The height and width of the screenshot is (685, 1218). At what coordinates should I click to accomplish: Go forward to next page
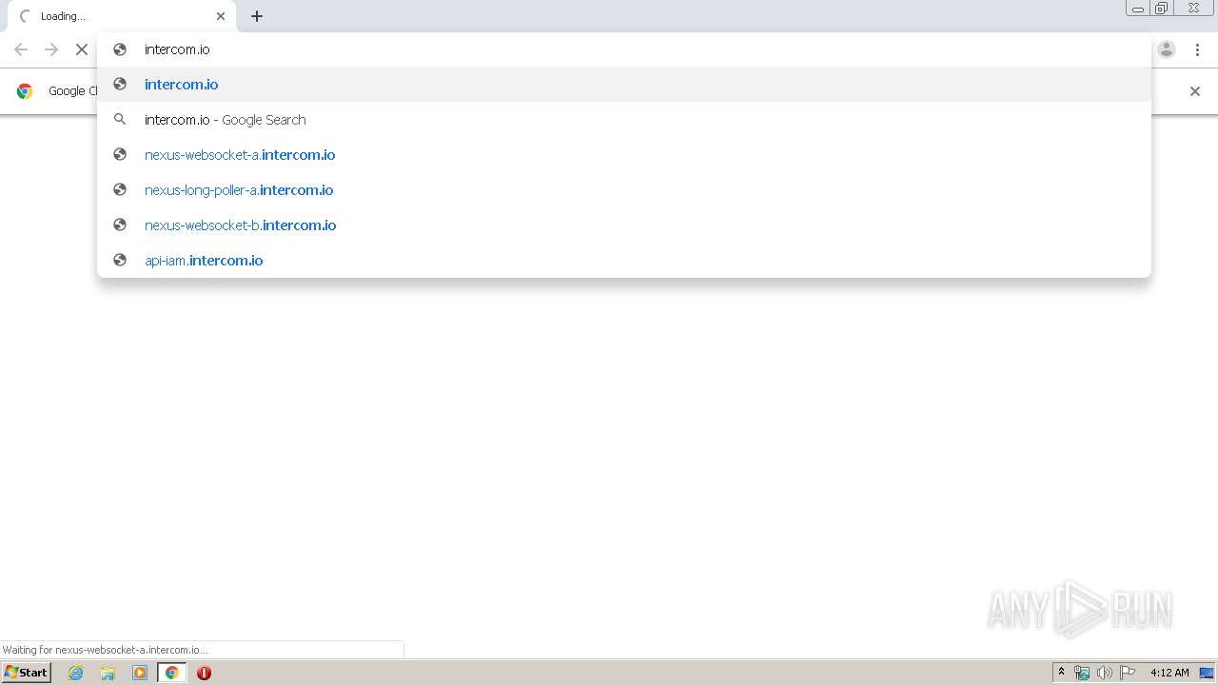tap(51, 49)
